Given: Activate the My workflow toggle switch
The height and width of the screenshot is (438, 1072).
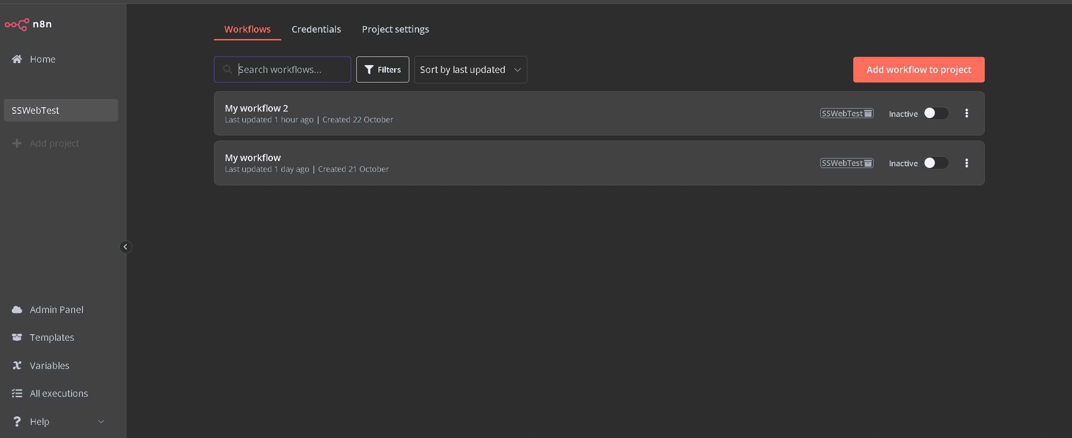Looking at the screenshot, I should tap(936, 163).
